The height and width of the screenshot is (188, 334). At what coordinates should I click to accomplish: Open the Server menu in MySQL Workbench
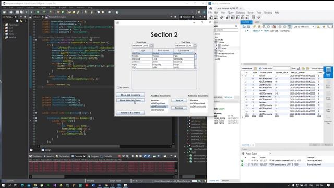pos(250,13)
